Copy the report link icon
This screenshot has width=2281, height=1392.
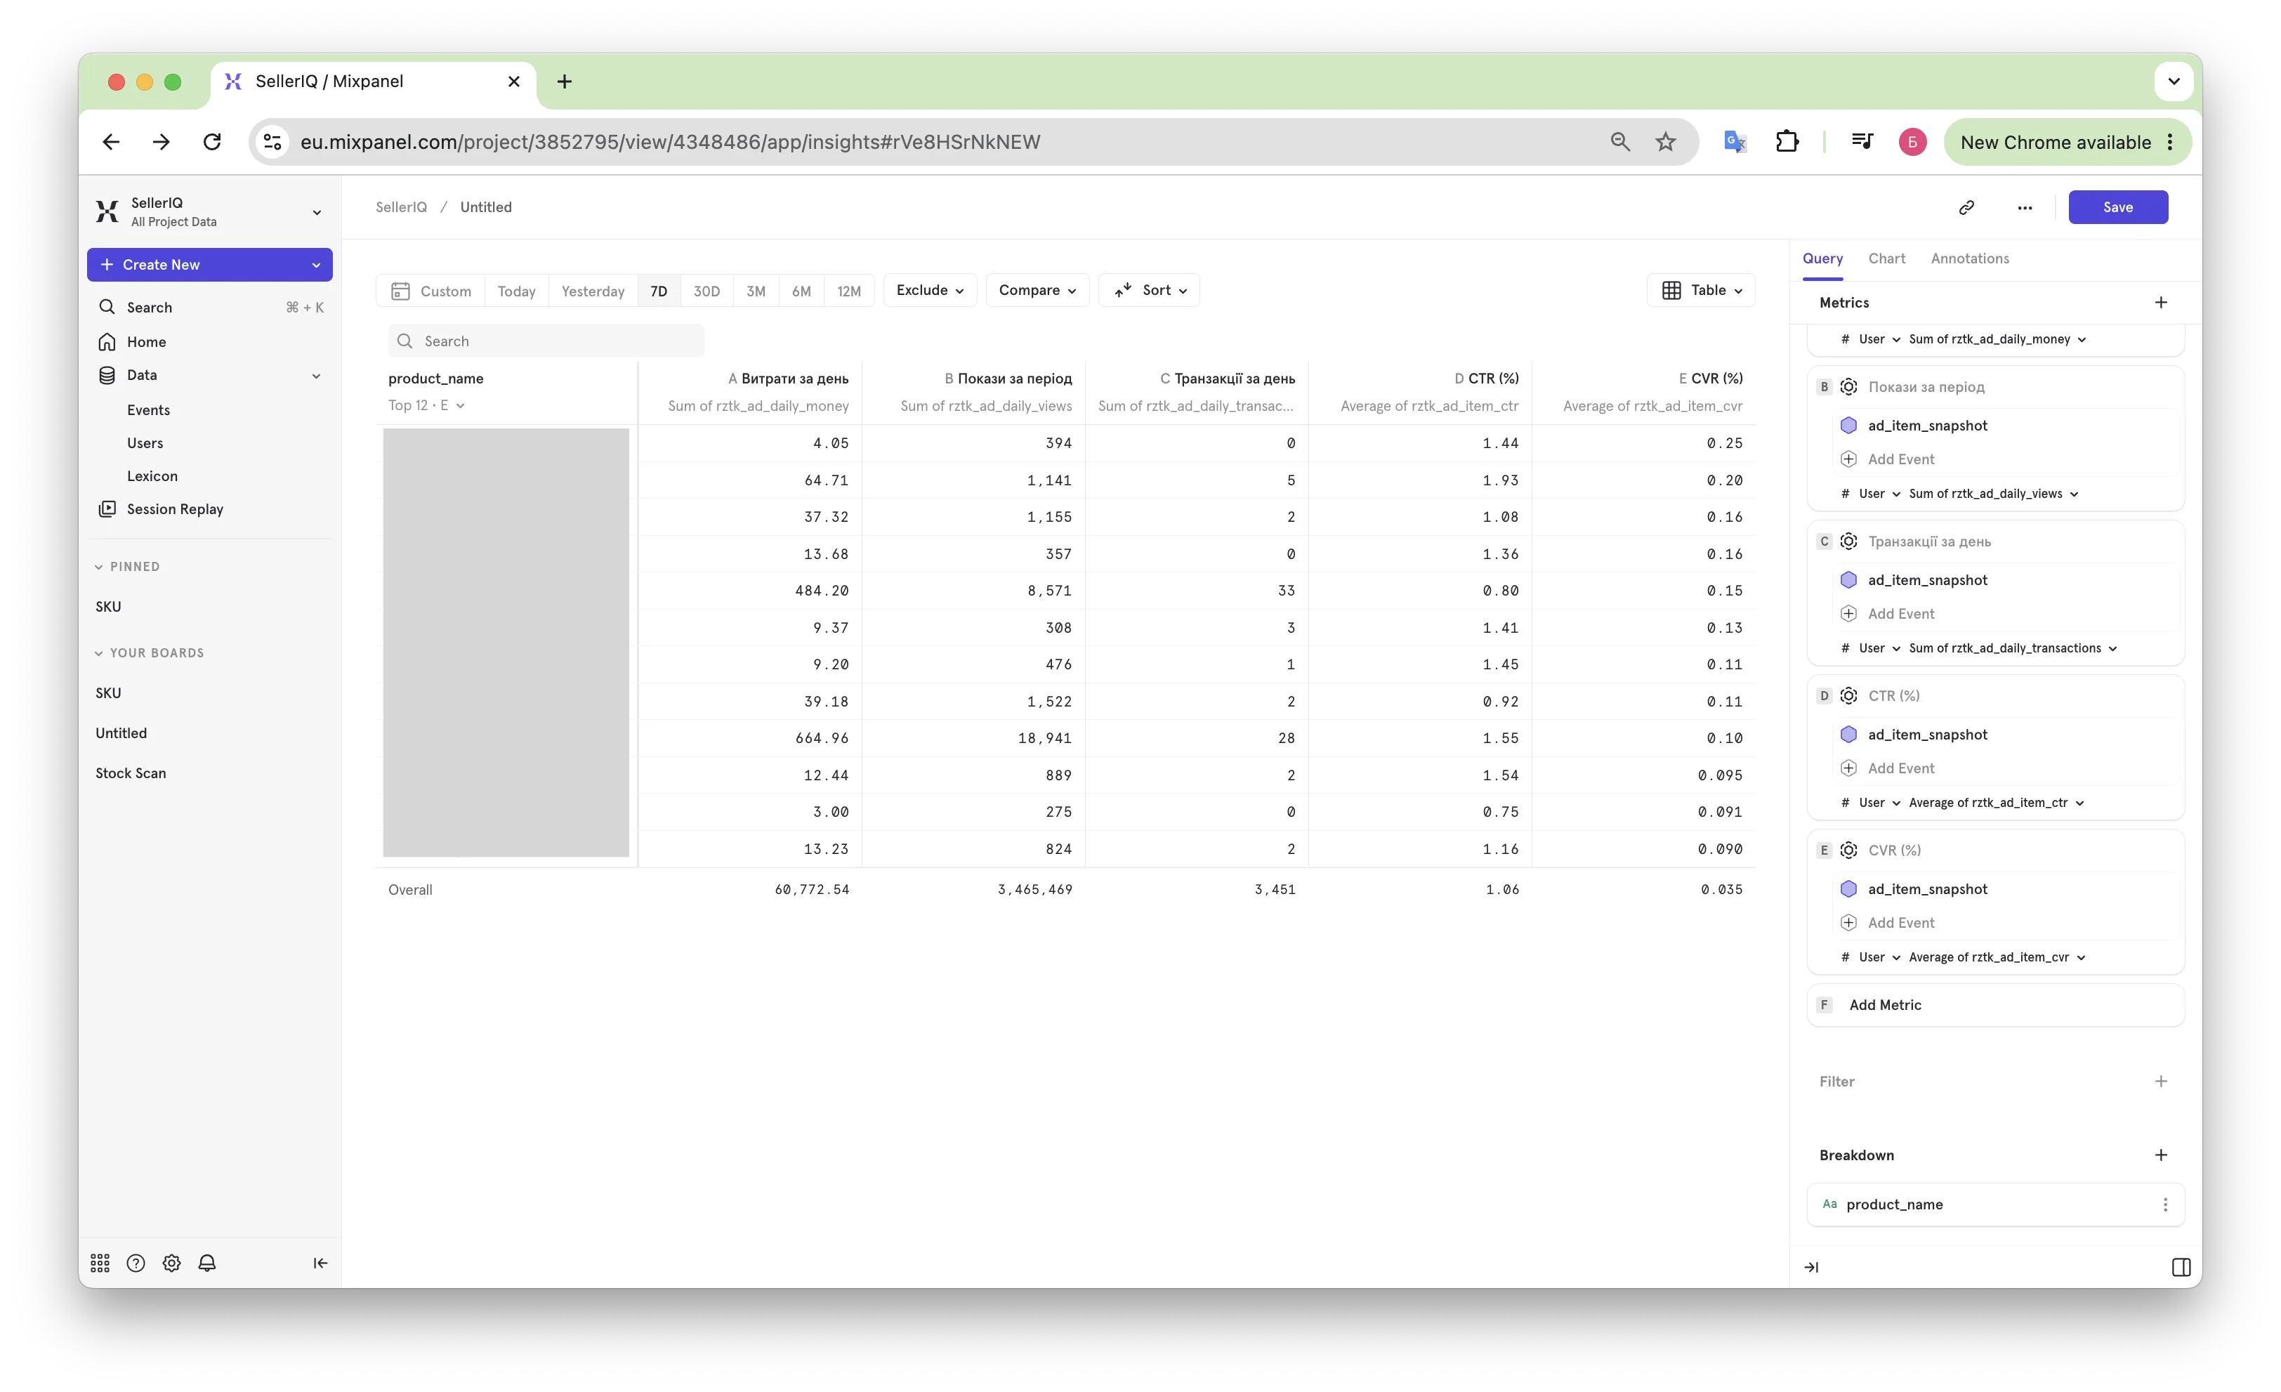[1966, 207]
